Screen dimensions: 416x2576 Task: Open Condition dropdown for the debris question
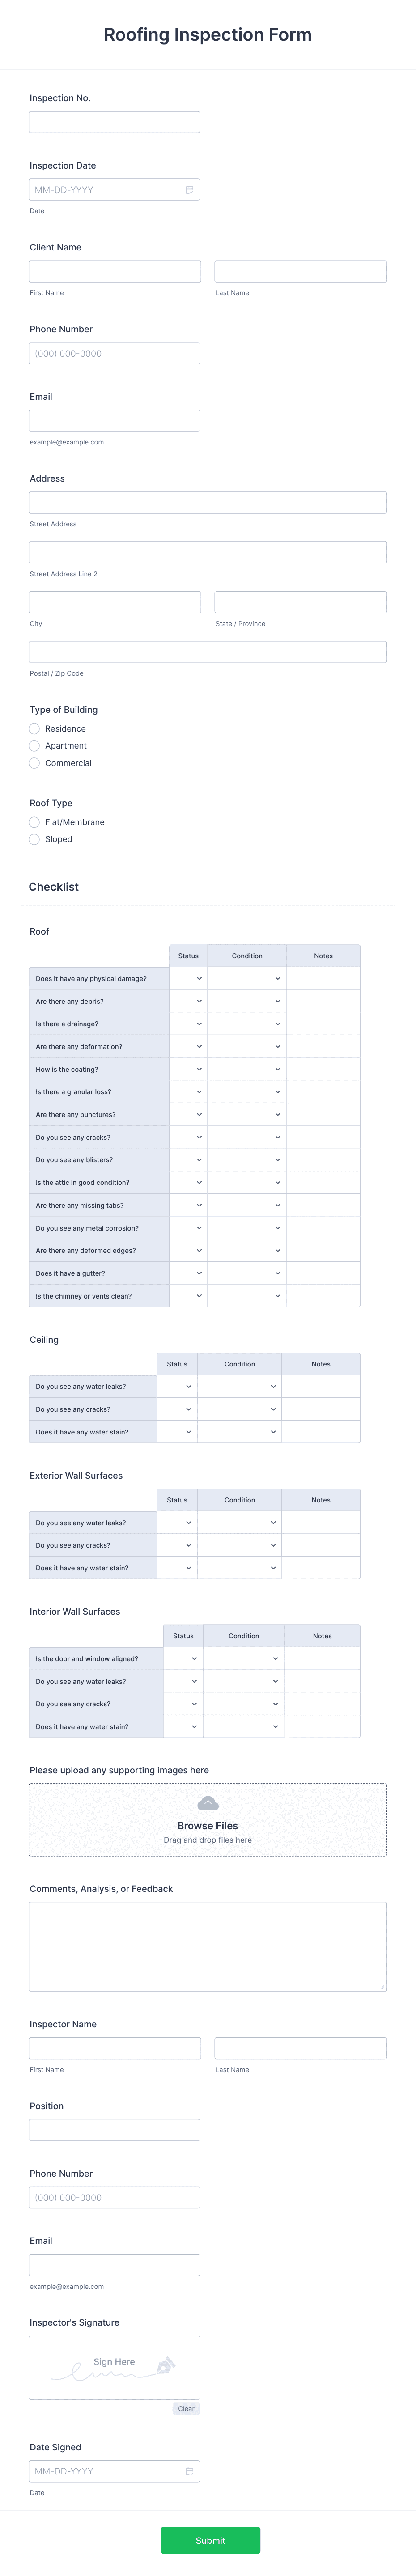pyautogui.click(x=277, y=1001)
